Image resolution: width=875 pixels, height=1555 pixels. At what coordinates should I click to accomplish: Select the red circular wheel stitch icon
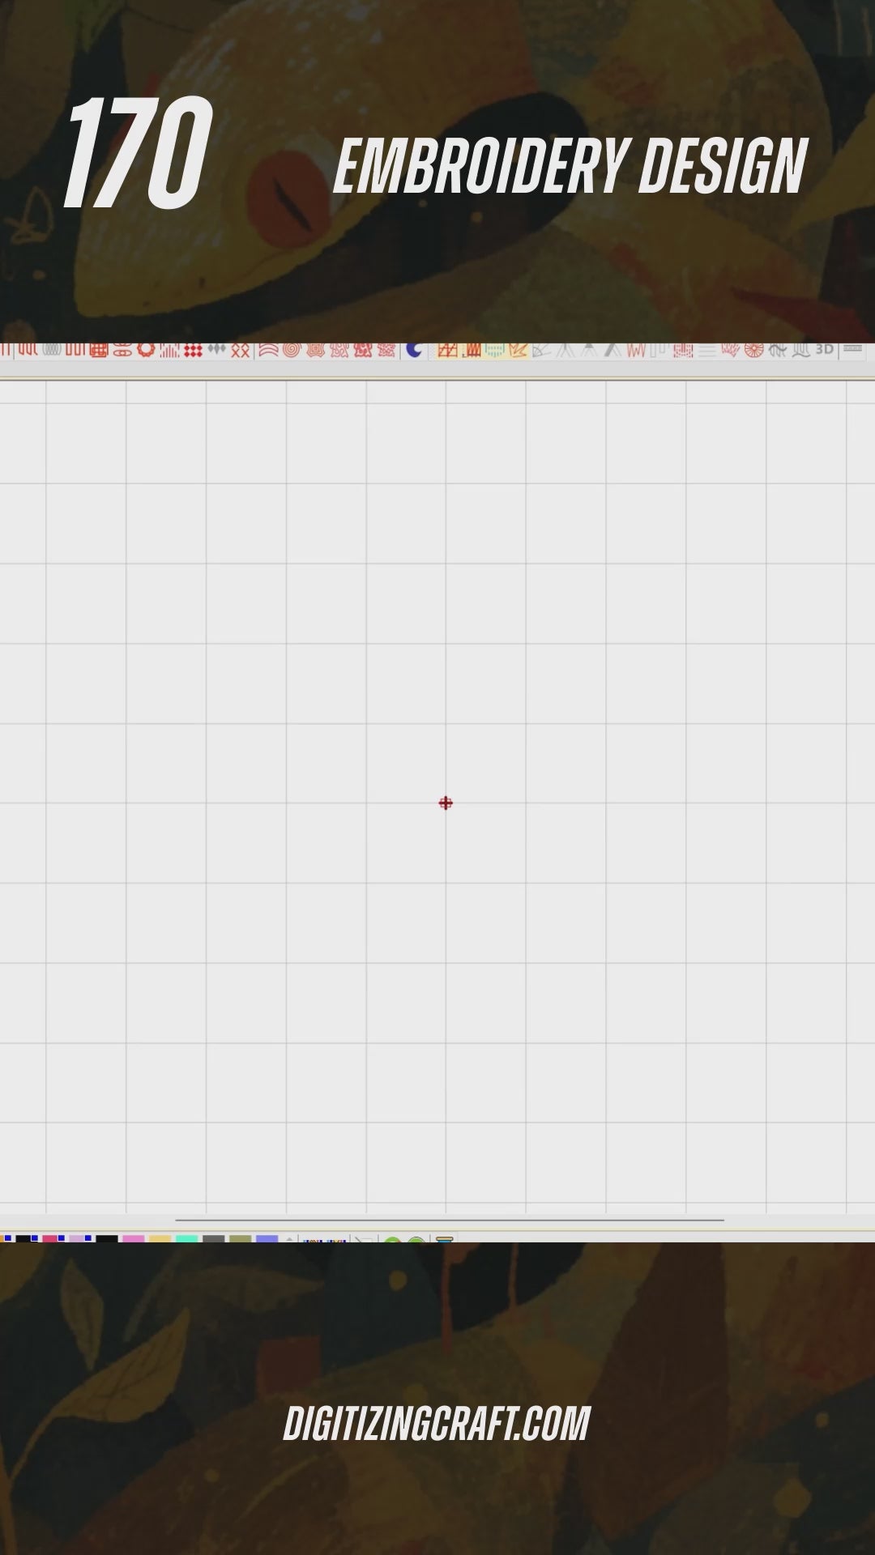pyautogui.click(x=753, y=350)
